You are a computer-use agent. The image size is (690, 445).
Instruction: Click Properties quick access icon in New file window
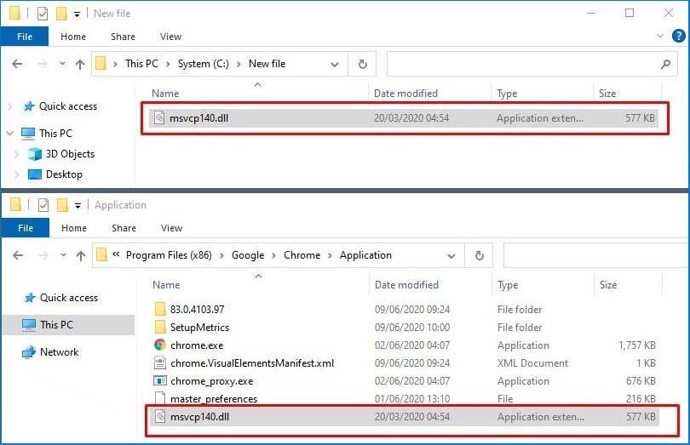pos(43,14)
